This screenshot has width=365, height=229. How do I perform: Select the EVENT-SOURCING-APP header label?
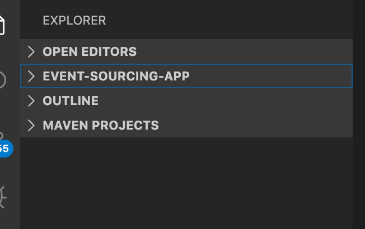116,76
